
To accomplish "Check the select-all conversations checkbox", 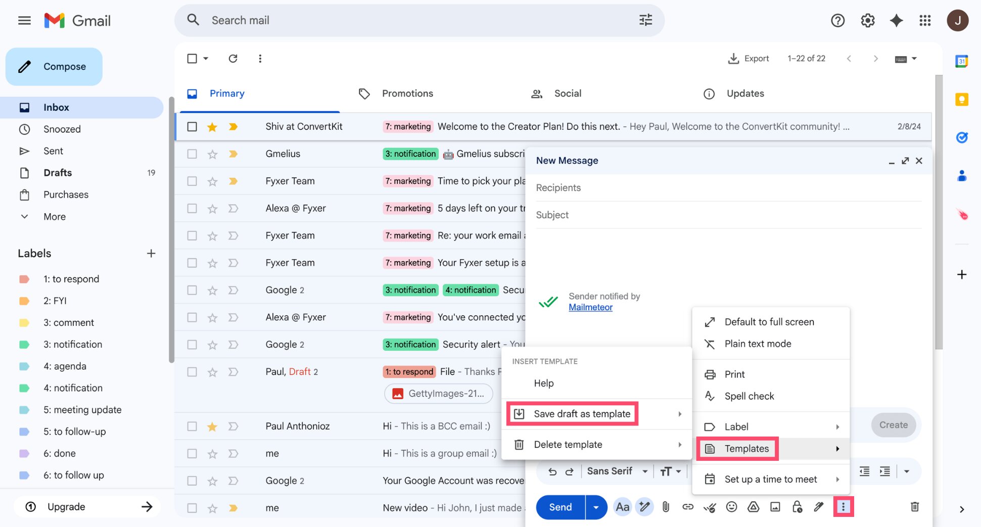I will point(192,58).
